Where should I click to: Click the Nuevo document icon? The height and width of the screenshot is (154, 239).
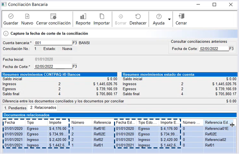(27, 16)
